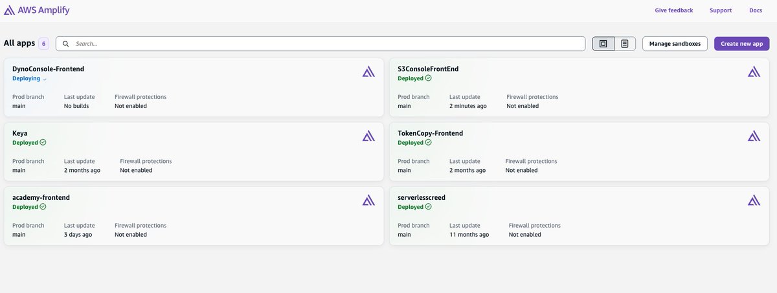Click Amplify icon on Keya card
This screenshot has width=777, height=293.
[368, 136]
